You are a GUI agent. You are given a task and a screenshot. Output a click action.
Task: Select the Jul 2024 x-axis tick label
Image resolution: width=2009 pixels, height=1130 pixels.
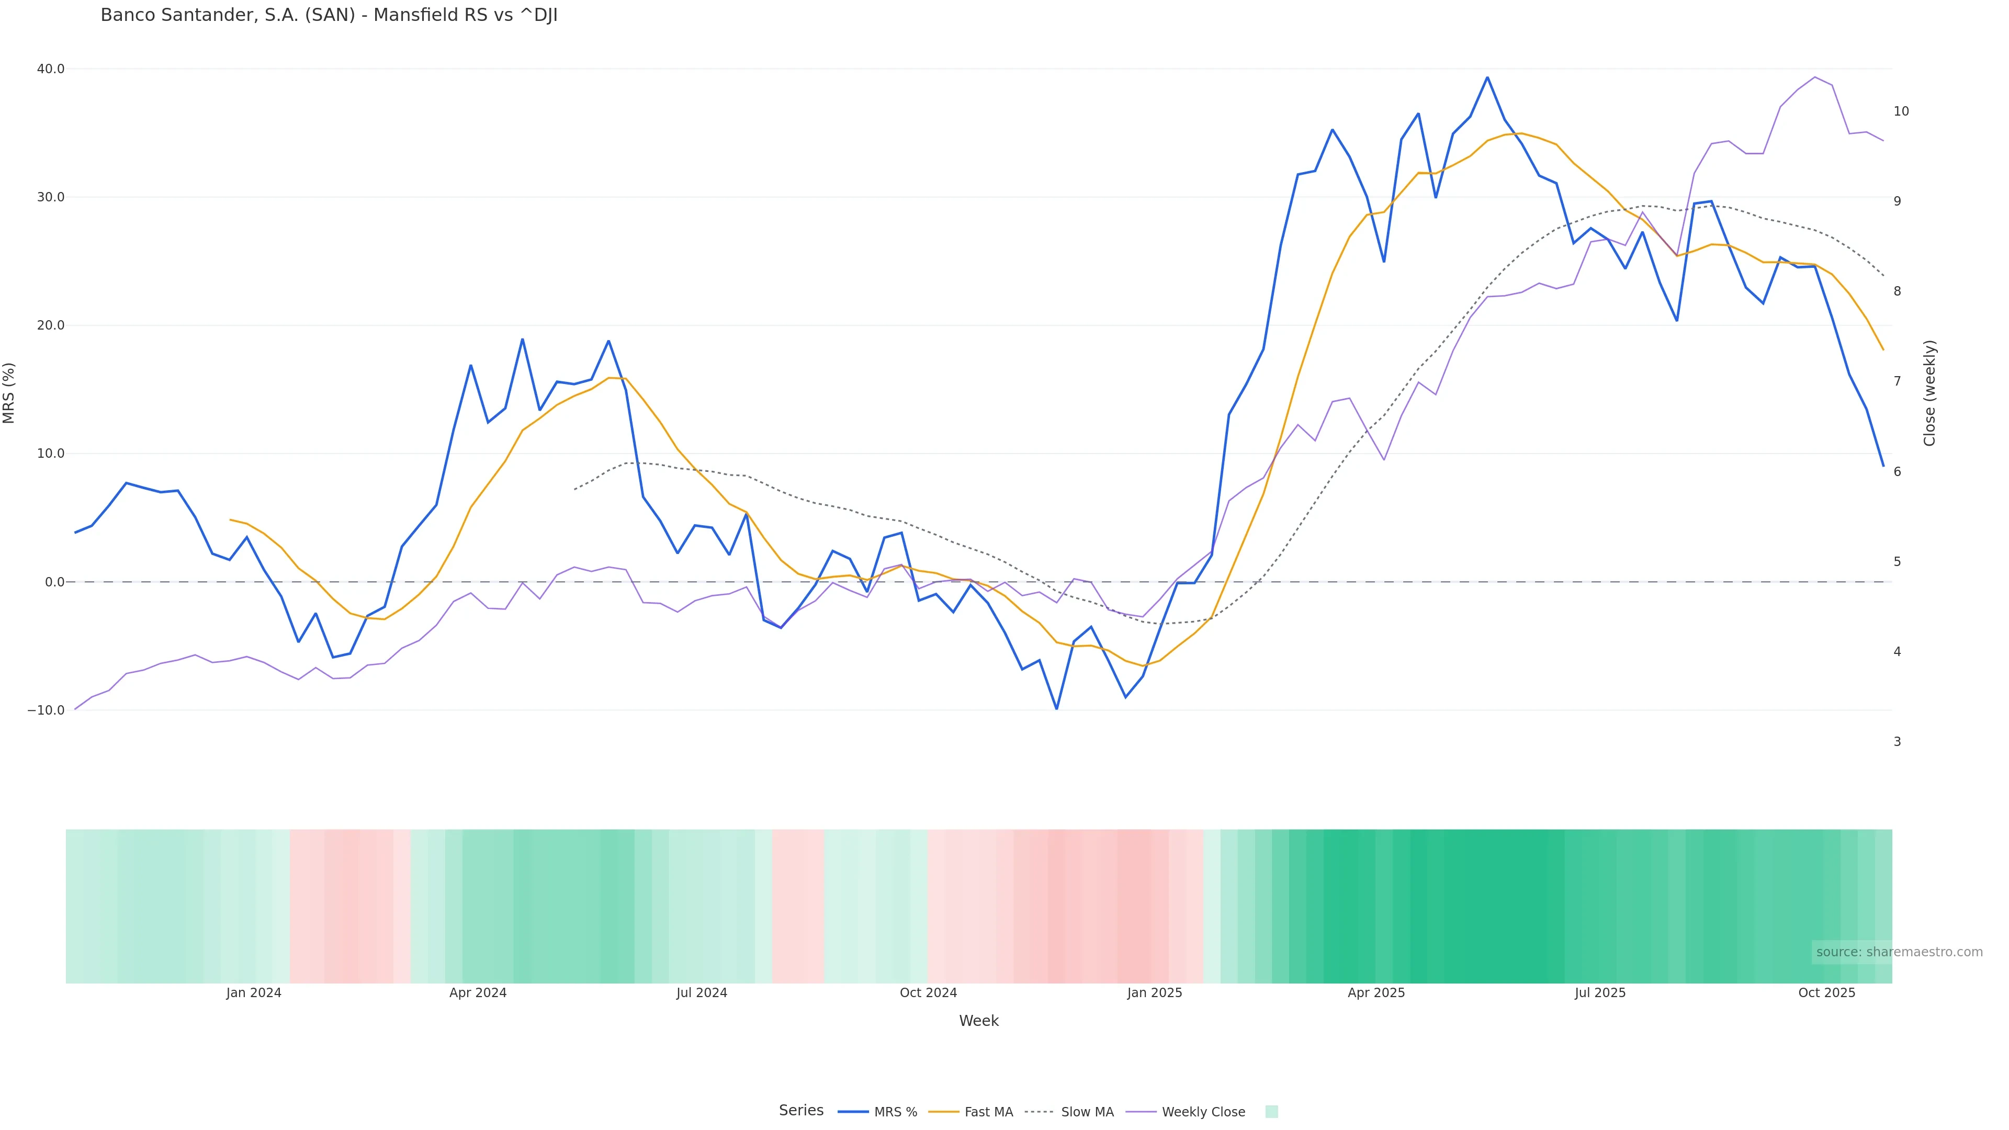702,993
